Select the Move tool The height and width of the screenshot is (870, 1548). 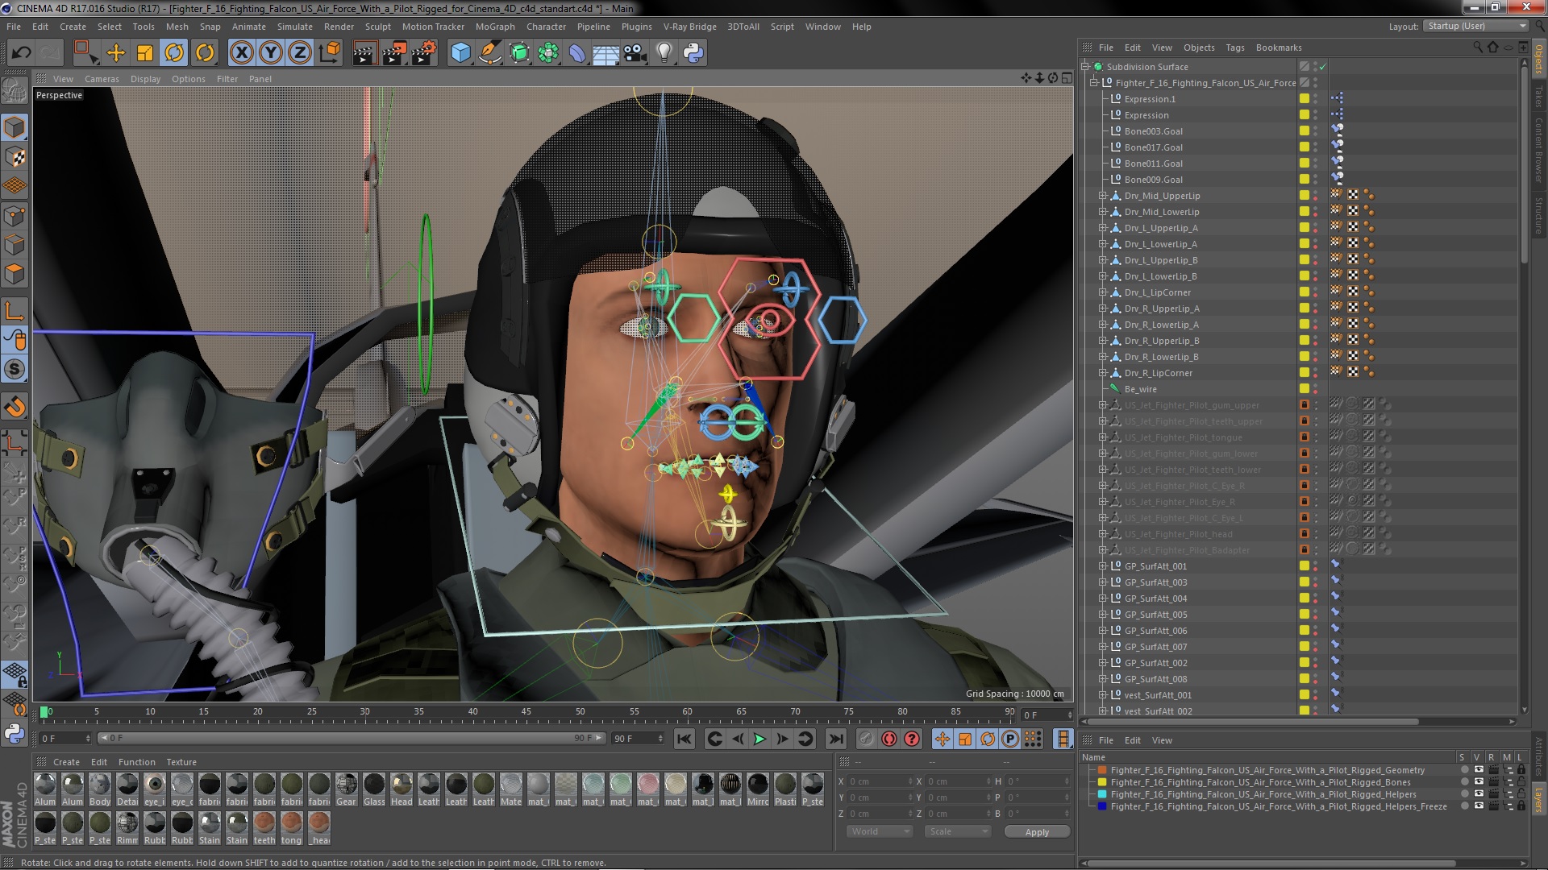pyautogui.click(x=116, y=53)
